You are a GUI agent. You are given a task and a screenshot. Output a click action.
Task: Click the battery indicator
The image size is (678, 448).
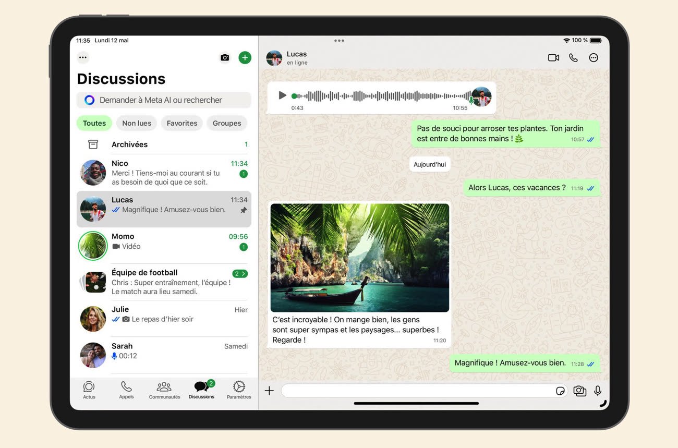coord(596,40)
